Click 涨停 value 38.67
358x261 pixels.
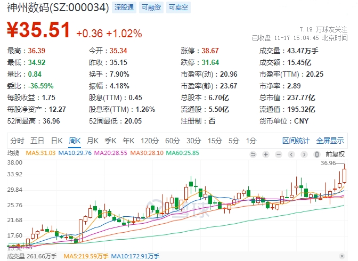click(210, 51)
